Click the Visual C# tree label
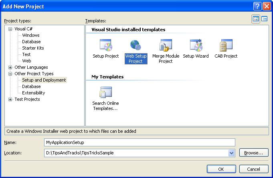 tap(23, 29)
